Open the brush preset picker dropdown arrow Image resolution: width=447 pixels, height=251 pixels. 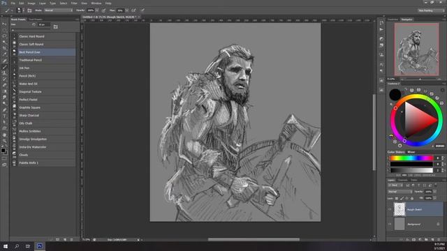coord(23,10)
